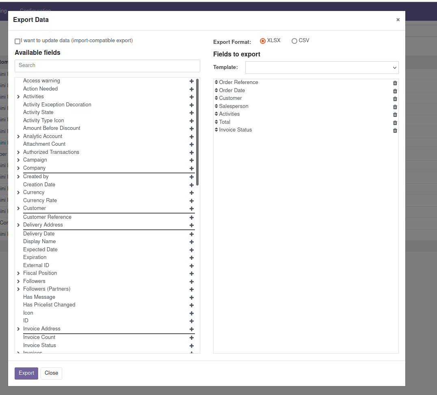Expand the Delivery Address field
The width and height of the screenshot is (437, 395).
[18, 225]
